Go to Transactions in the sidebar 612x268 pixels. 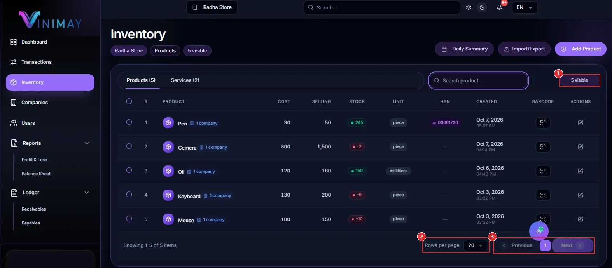coord(50,62)
